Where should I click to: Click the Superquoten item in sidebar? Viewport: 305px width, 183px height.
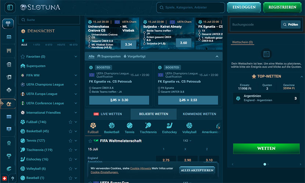point(36,66)
